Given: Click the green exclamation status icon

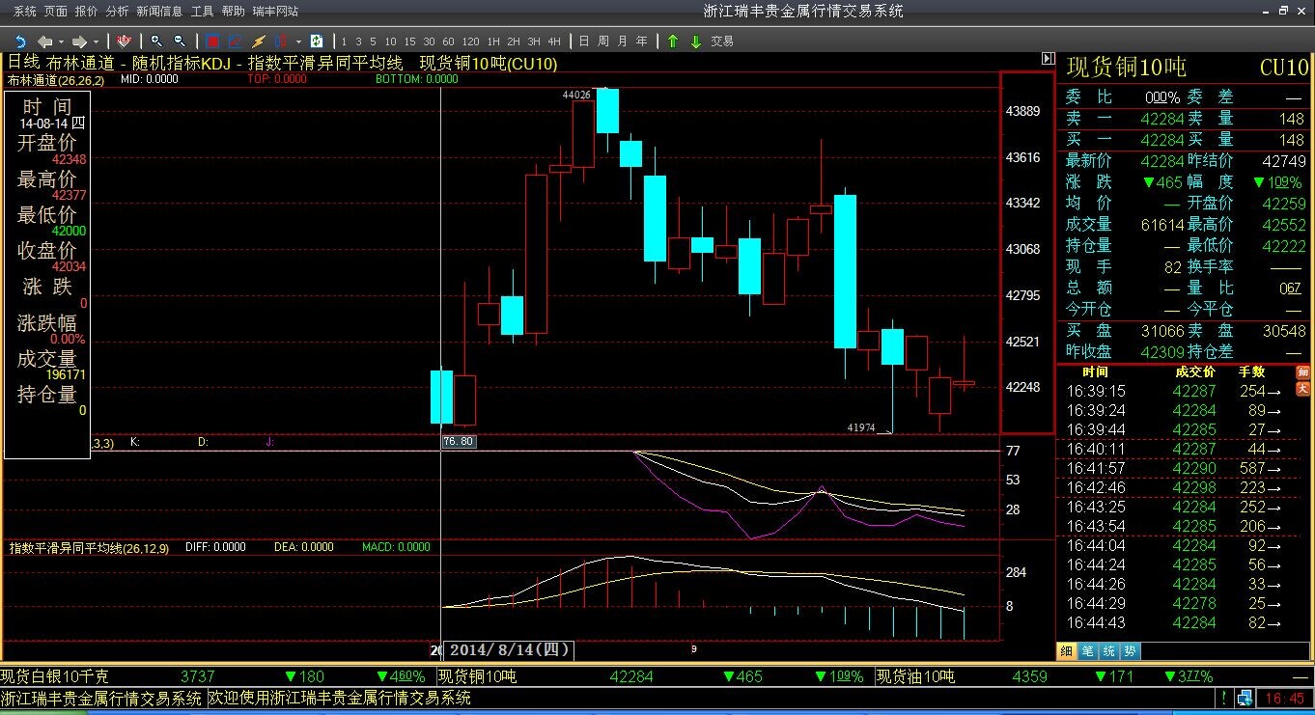Looking at the screenshot, I should click(x=1224, y=698).
